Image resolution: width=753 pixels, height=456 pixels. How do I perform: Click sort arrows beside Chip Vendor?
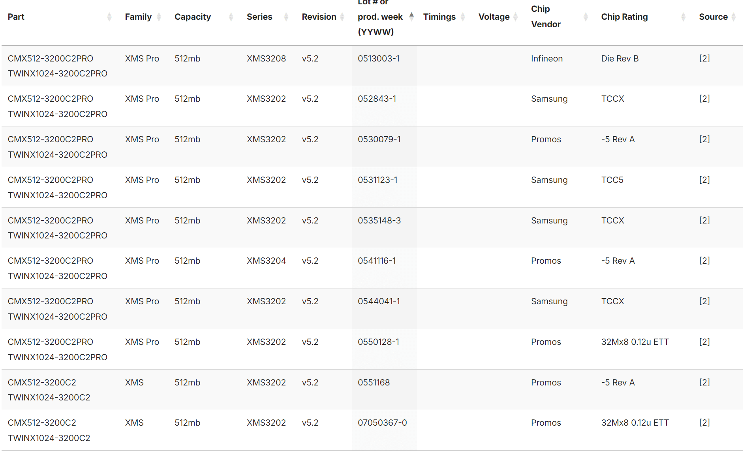tap(586, 17)
